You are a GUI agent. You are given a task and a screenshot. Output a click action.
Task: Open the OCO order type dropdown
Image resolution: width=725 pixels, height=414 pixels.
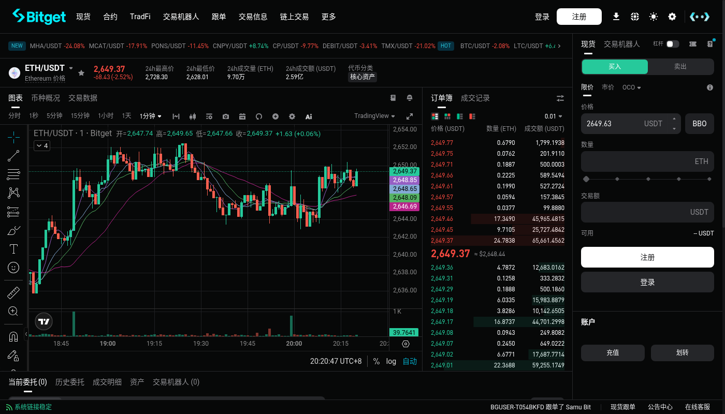click(631, 87)
